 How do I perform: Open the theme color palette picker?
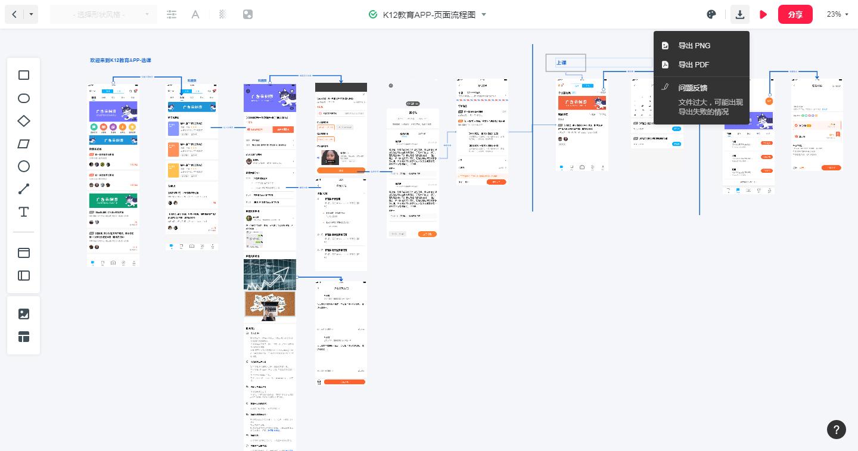tap(711, 14)
